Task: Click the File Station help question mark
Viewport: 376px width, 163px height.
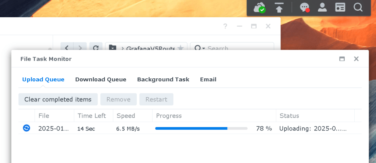Action: [x=225, y=26]
